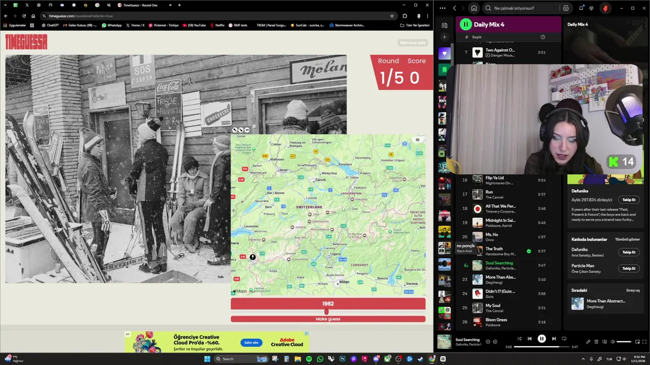650x365 pixels.
Task: Bookmark page with star icon
Action: click(x=392, y=16)
